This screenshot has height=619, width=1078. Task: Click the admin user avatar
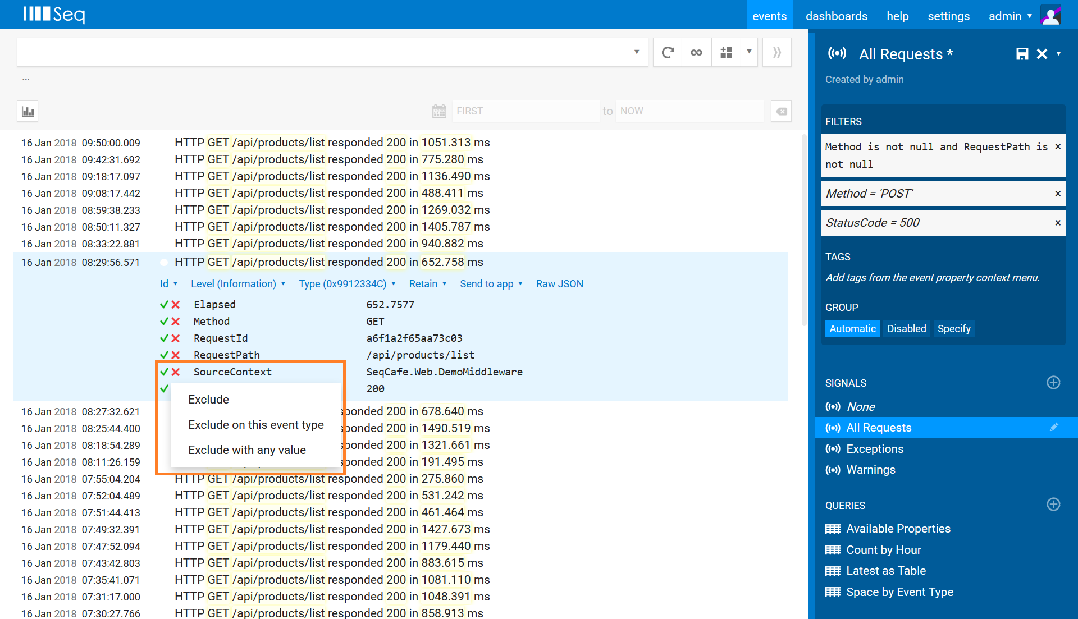click(x=1050, y=15)
